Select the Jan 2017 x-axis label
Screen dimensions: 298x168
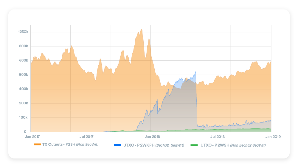coord(32,137)
